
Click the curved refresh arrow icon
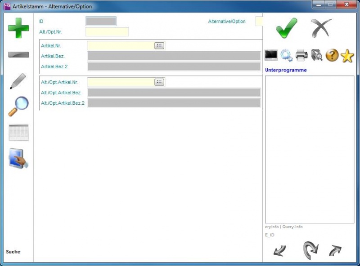(x=310, y=249)
